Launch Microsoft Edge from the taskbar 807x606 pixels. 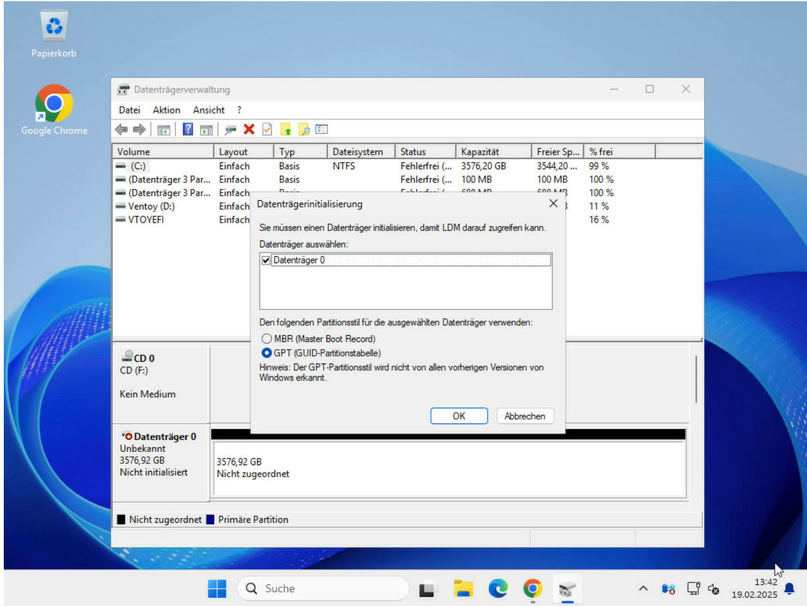click(498, 588)
